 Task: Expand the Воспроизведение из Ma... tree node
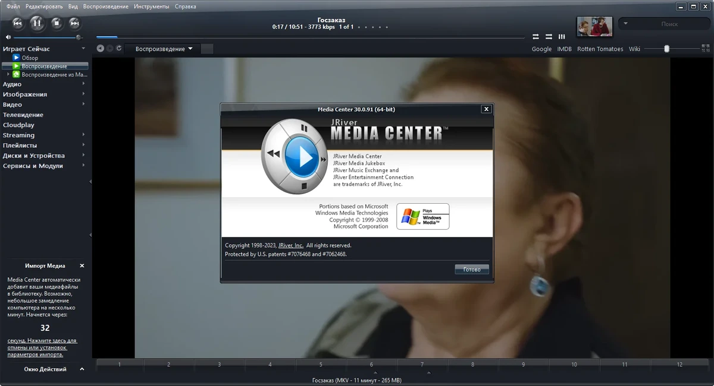(x=8, y=74)
